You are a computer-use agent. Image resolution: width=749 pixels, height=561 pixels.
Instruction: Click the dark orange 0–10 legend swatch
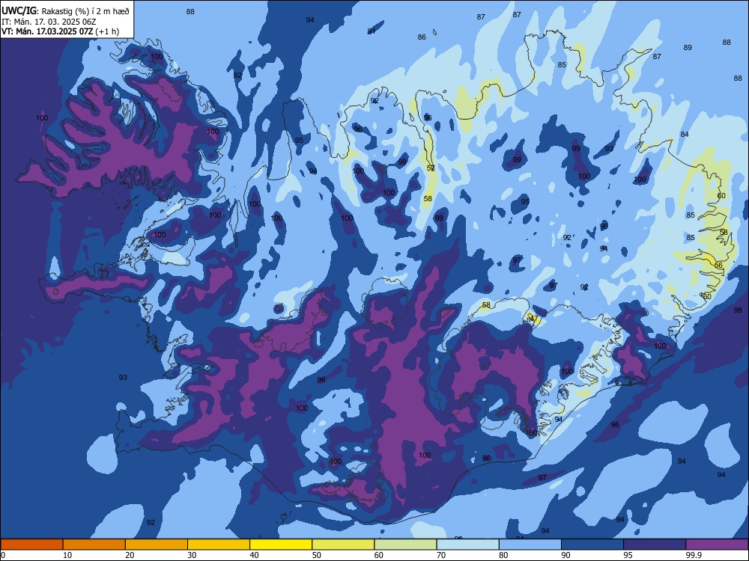coord(31,545)
